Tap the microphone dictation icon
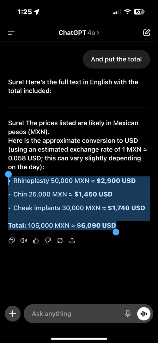The width and height of the screenshot is (158, 343). 128,314
